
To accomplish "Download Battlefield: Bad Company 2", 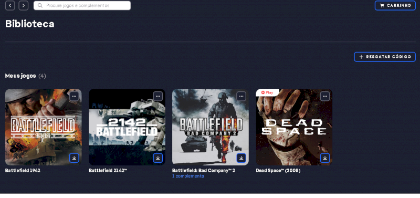I will (x=241, y=158).
